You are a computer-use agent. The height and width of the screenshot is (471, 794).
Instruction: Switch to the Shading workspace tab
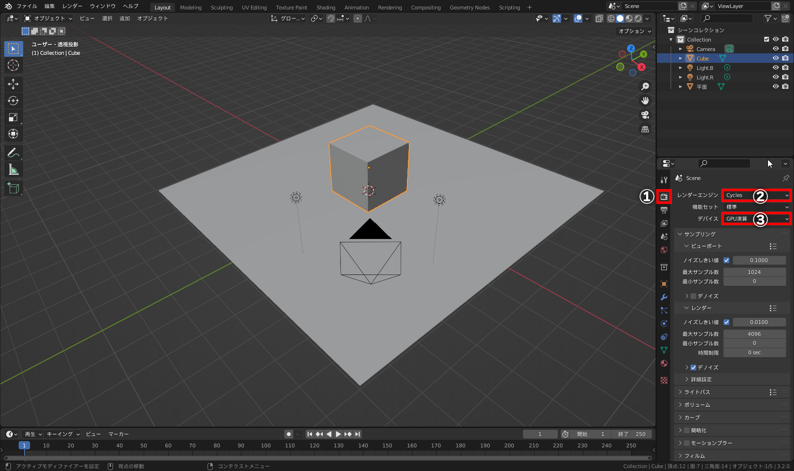click(326, 8)
